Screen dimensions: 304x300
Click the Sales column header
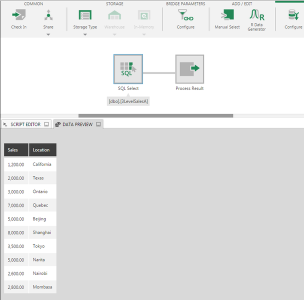coord(16,150)
